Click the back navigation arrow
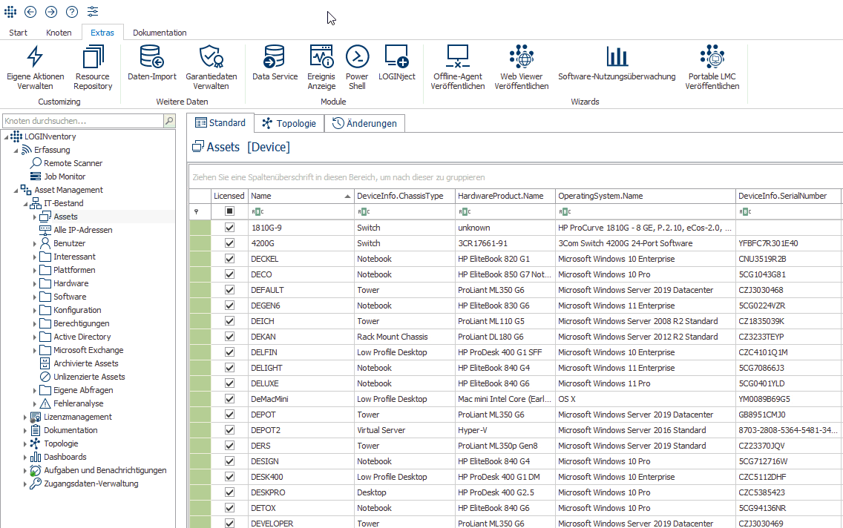The image size is (843, 528). [x=30, y=11]
